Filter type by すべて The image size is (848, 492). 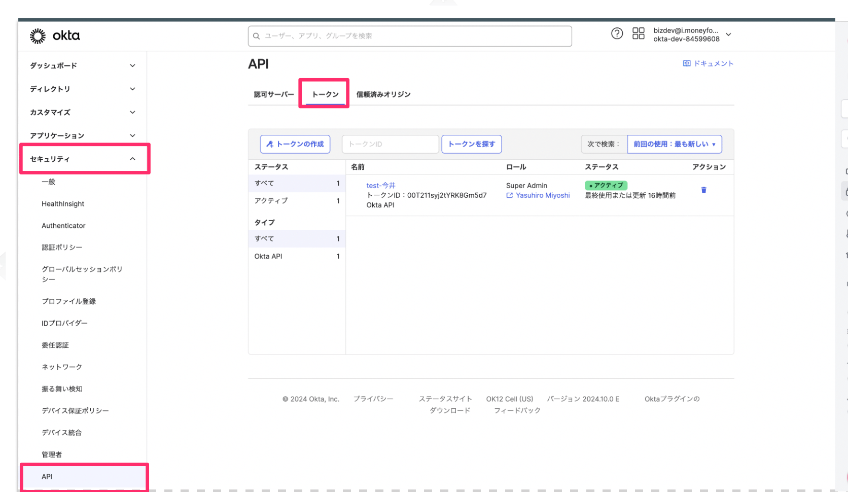pyautogui.click(x=297, y=238)
